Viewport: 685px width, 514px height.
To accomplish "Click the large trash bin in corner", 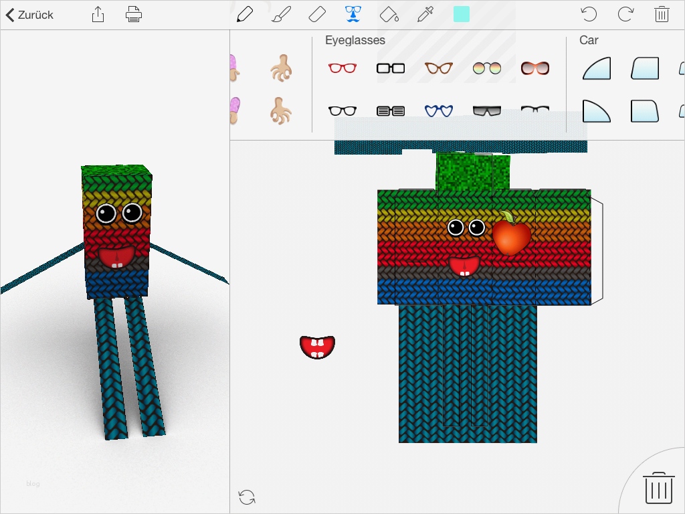I will coord(659,488).
